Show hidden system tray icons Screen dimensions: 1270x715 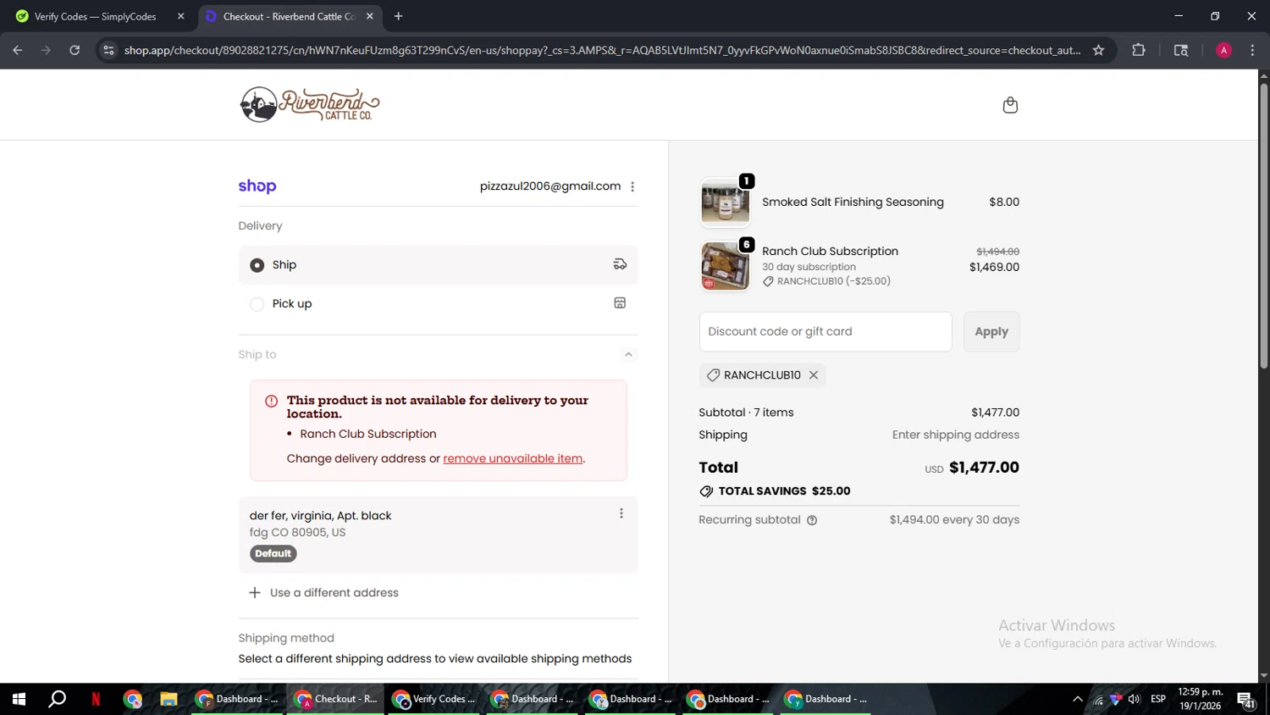(1078, 699)
